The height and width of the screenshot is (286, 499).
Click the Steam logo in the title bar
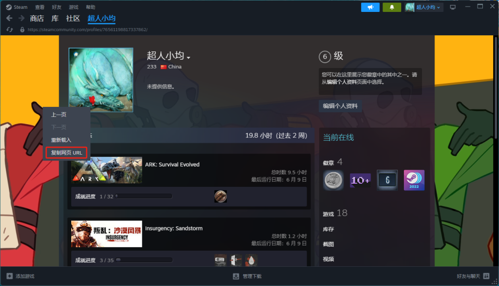[x=9, y=7]
